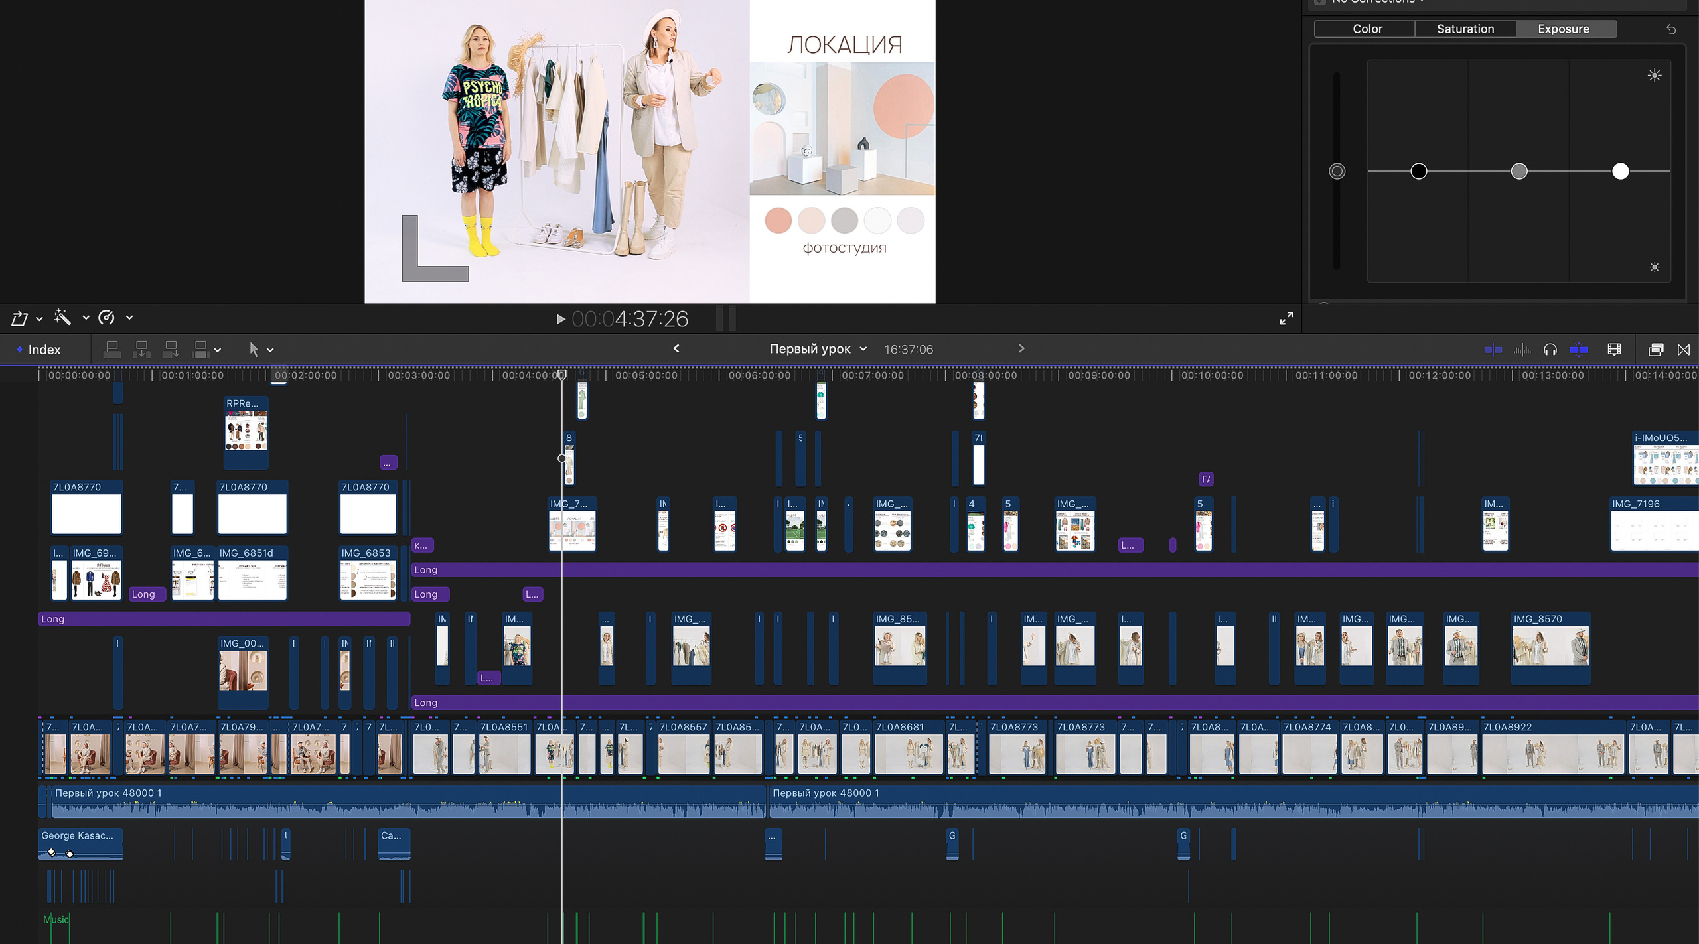Open clip appearance filmstrip settings
This screenshot has height=944, width=1699.
pyautogui.click(x=1614, y=350)
